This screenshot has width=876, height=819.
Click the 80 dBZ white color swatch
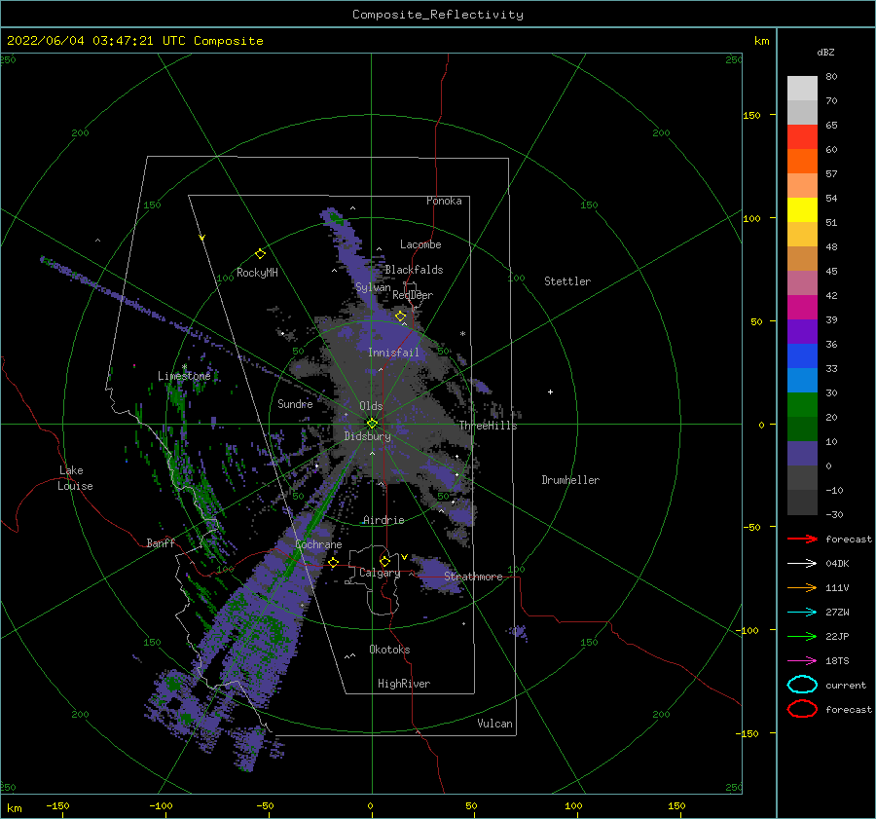(802, 88)
